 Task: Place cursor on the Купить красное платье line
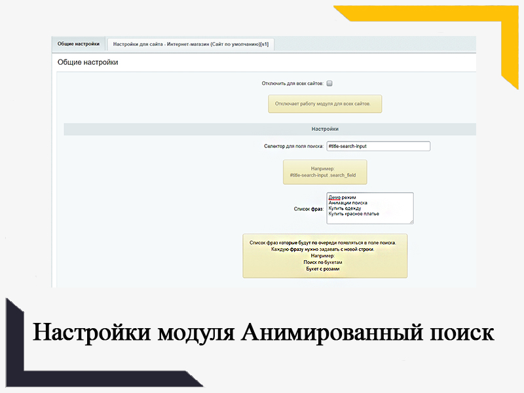click(354, 214)
